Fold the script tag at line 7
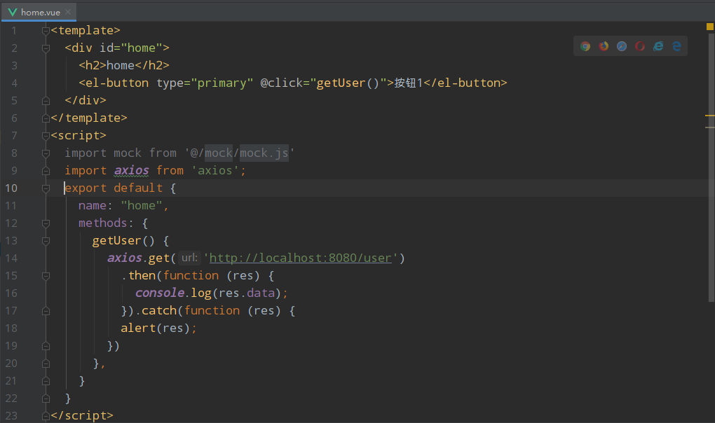Viewport: 715px width, 423px height. [46, 136]
